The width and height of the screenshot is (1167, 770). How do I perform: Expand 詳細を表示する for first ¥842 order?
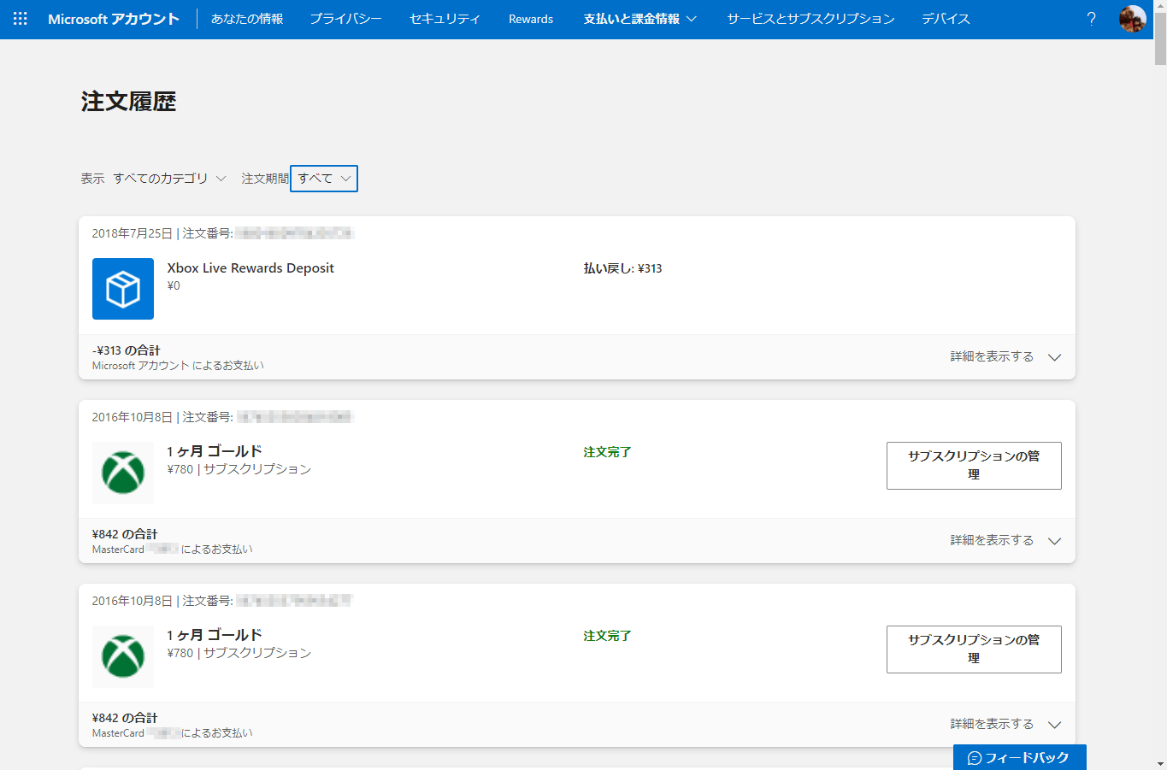coord(1005,540)
